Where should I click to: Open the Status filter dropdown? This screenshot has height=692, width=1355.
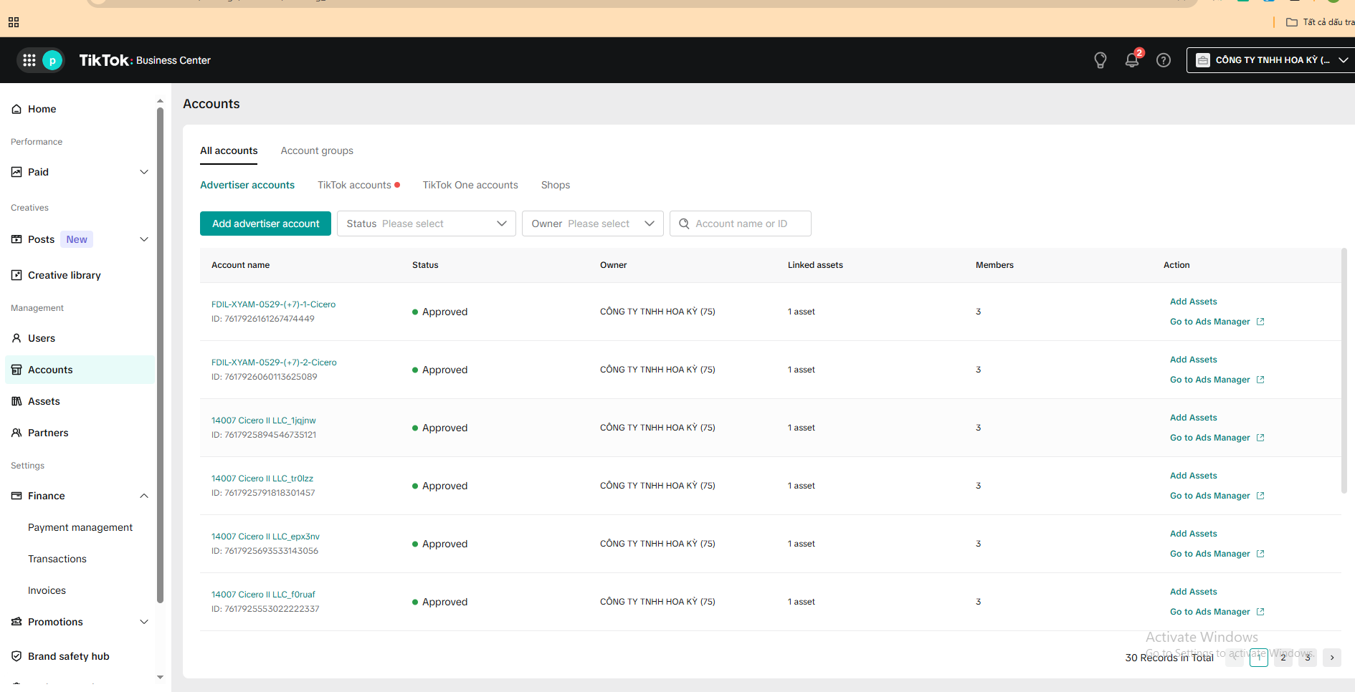pos(427,224)
